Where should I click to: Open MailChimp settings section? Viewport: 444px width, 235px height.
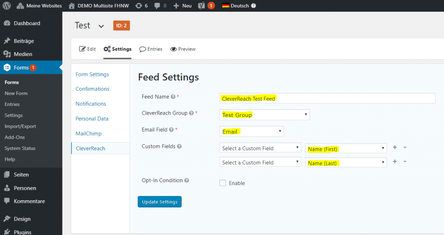pos(88,133)
